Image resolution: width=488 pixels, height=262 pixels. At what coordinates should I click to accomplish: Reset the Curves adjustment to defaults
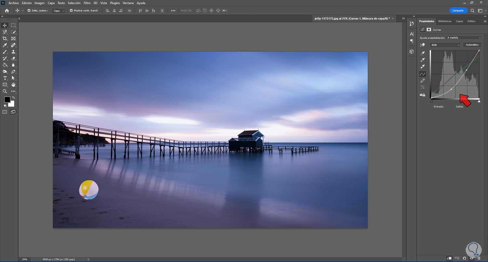tap(464, 258)
